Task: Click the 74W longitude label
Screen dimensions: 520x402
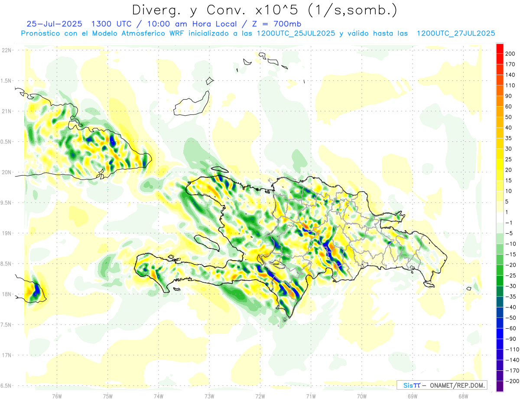Action: [x=159, y=396]
